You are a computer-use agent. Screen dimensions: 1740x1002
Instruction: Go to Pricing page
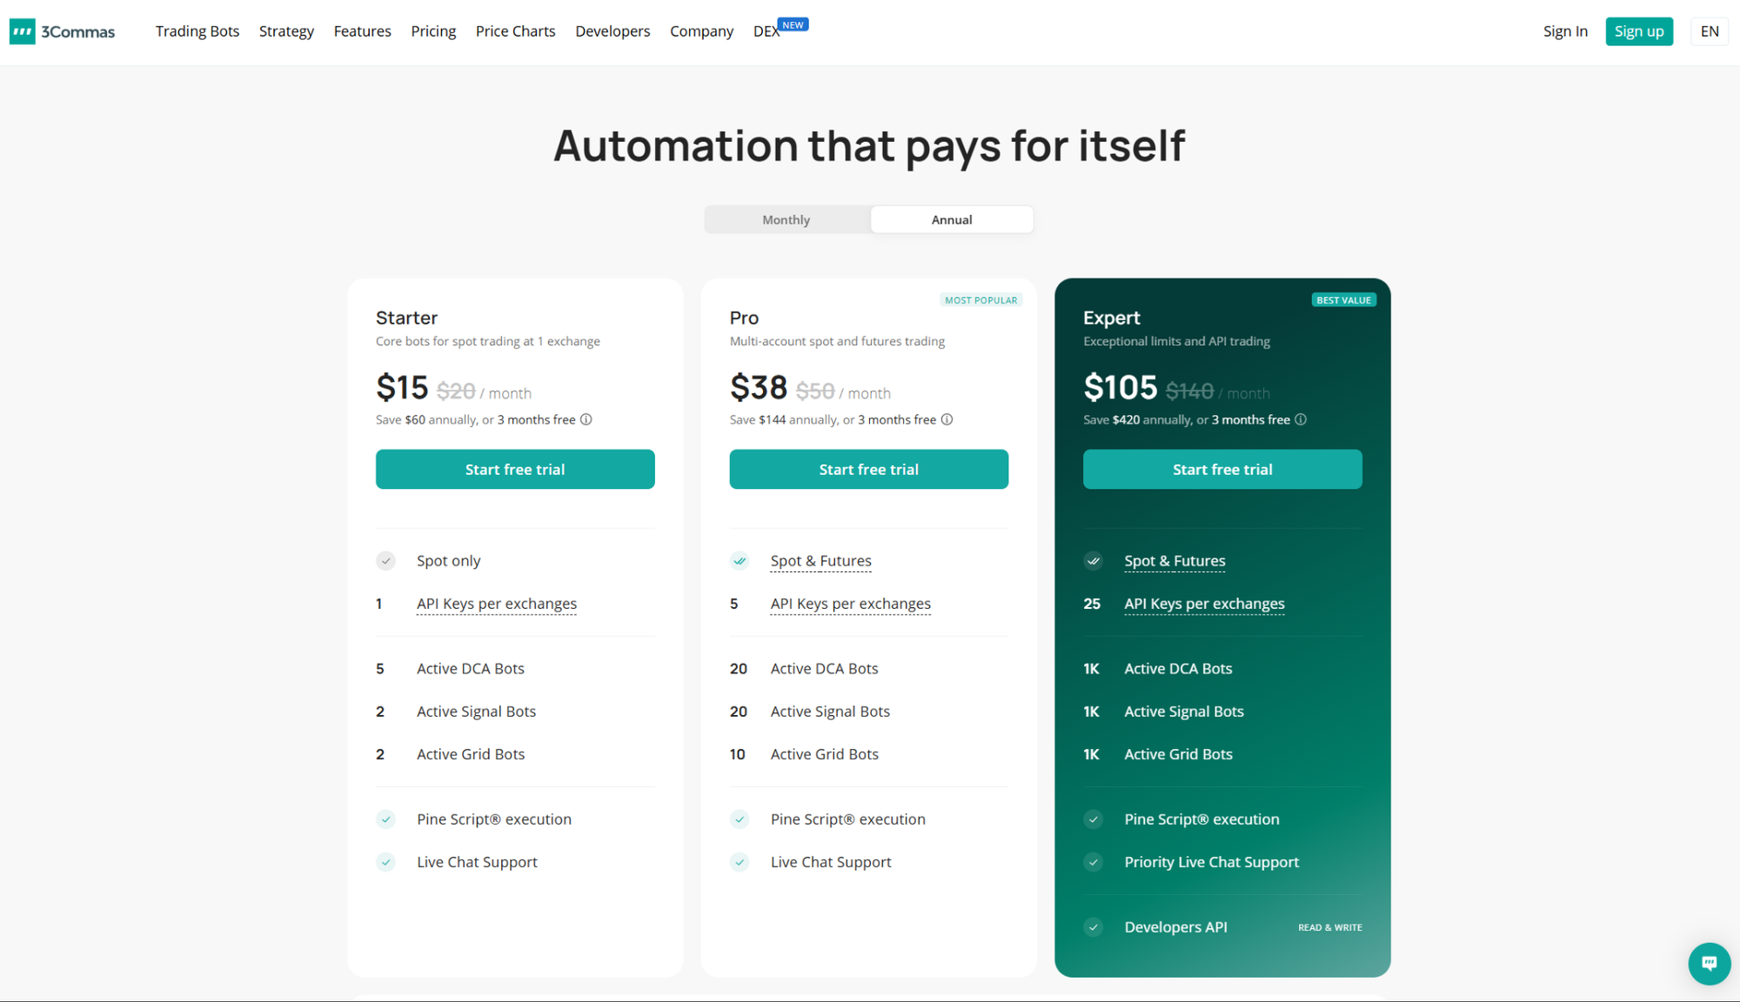pos(433,31)
